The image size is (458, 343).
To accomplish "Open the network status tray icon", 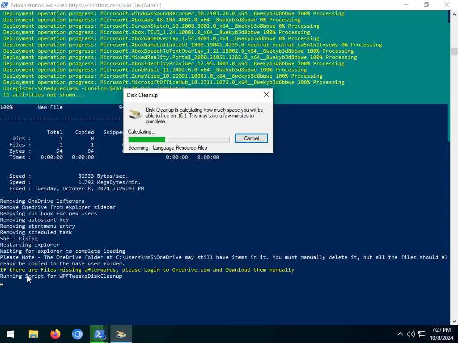I will [422, 334].
